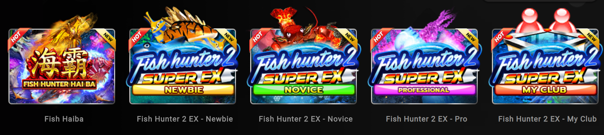
Task: Open the Fish Hunter 2 EX - Novice link
Action: tap(306, 119)
